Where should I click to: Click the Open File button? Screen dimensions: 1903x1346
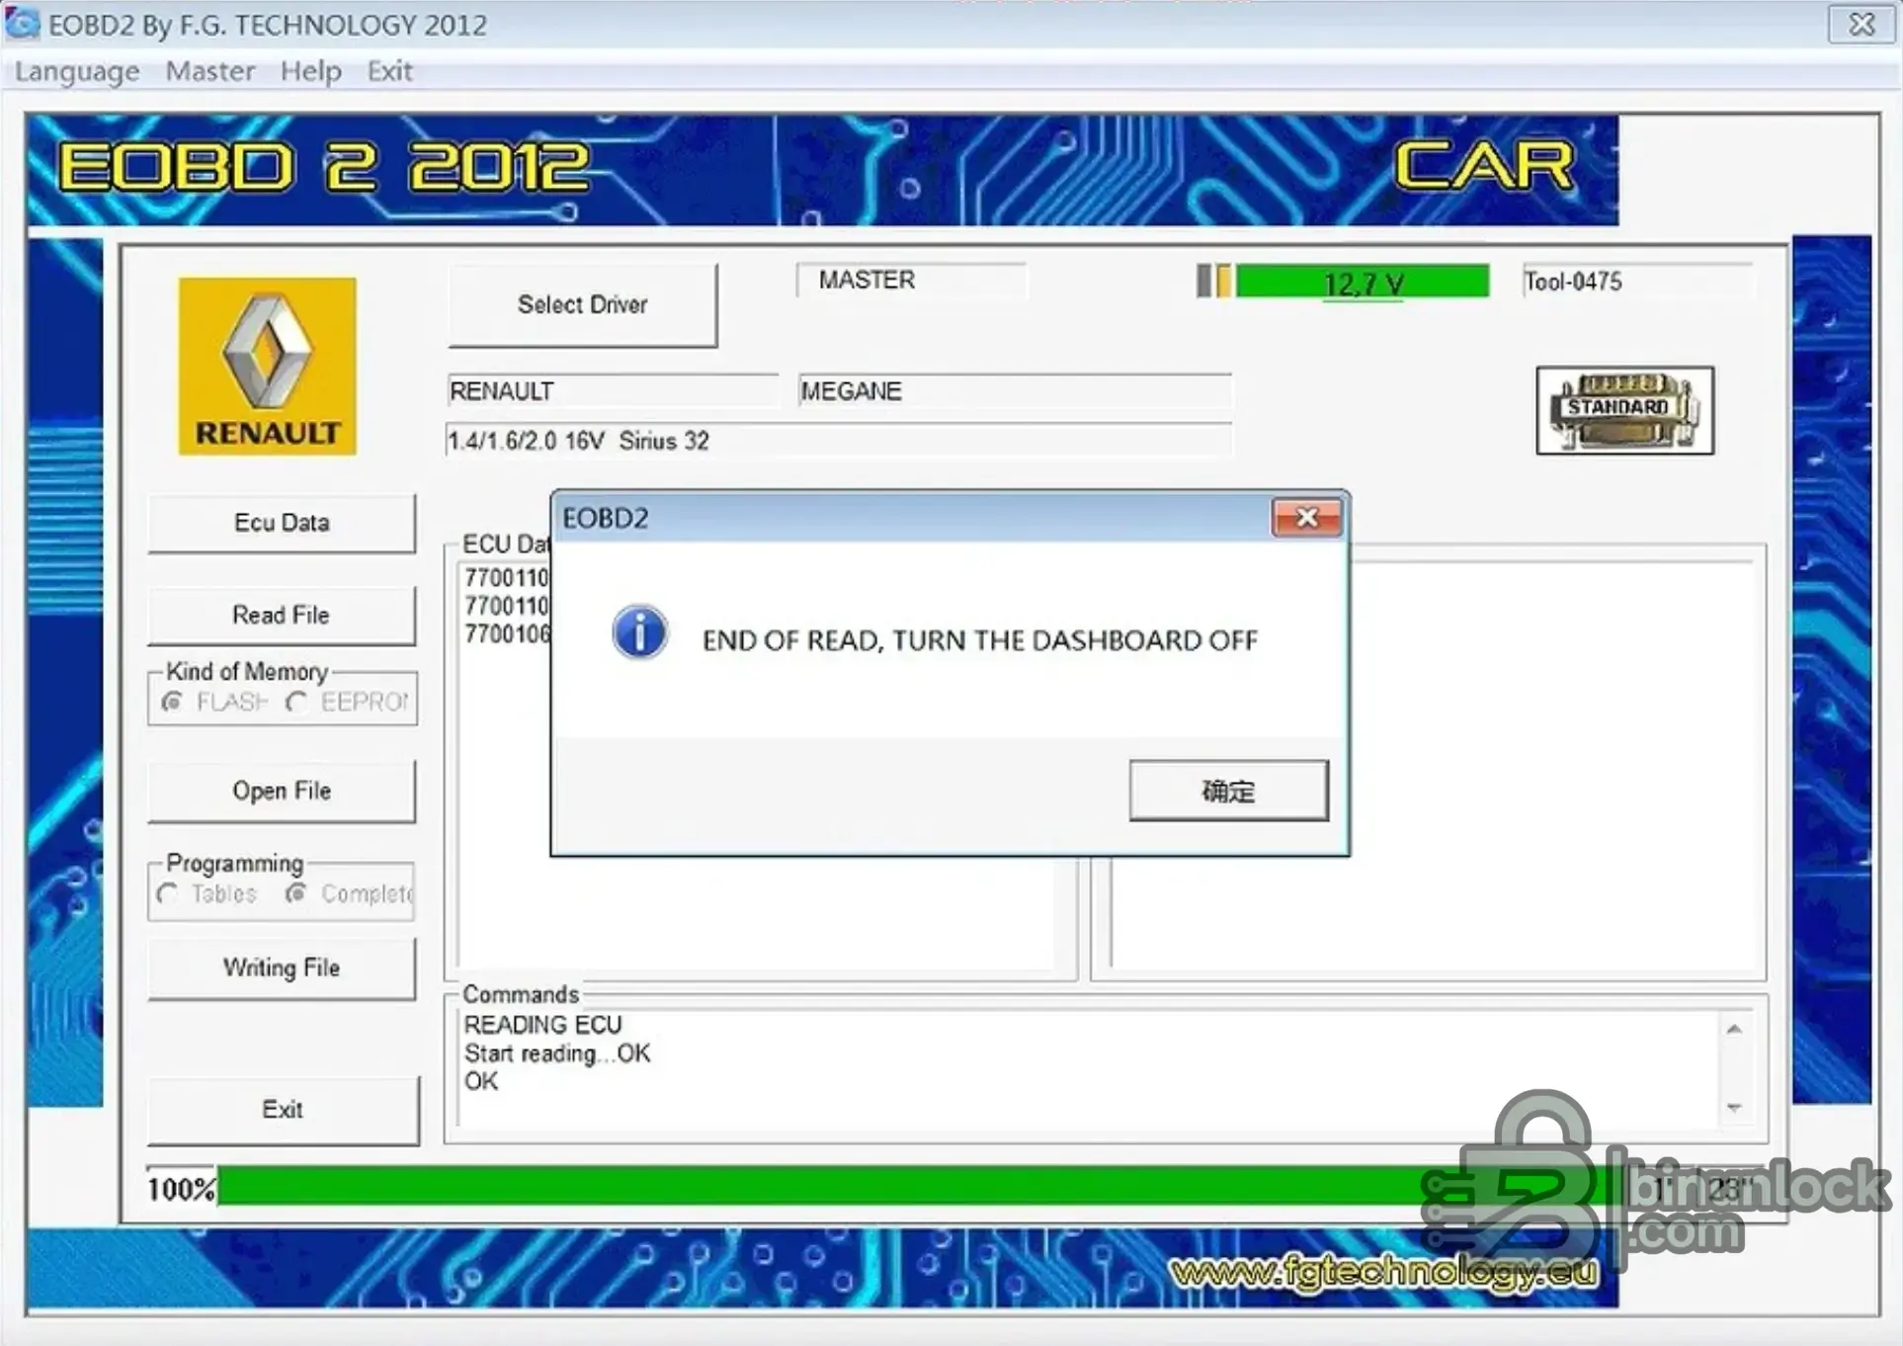[x=282, y=791]
